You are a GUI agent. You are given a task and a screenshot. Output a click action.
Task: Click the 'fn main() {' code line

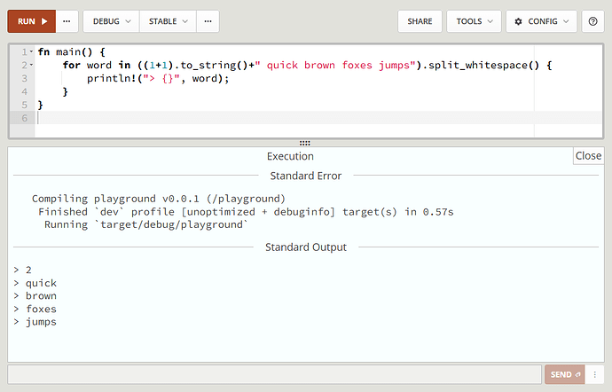(x=72, y=52)
